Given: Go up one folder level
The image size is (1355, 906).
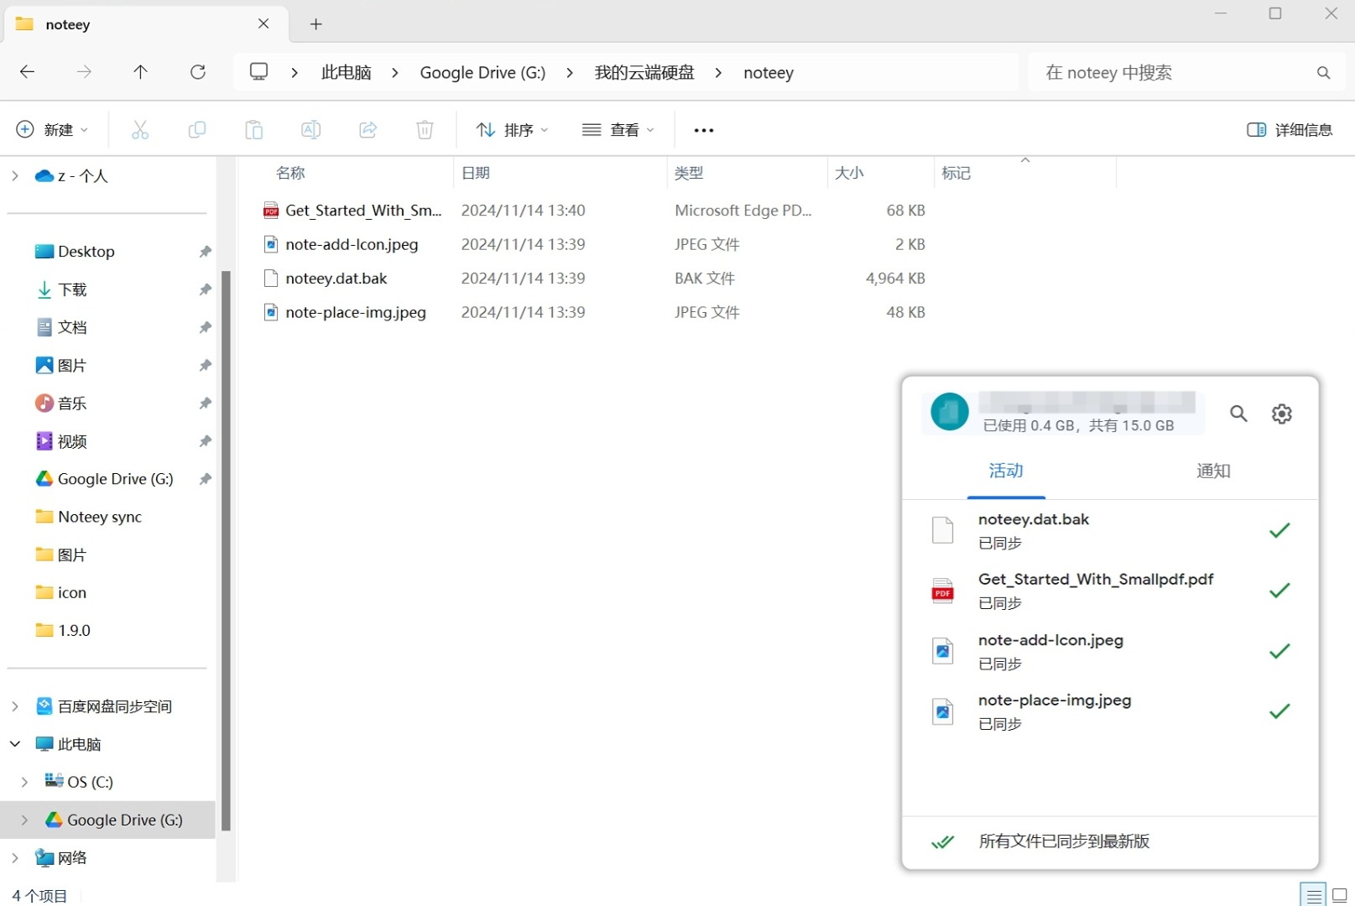Looking at the screenshot, I should (x=141, y=72).
